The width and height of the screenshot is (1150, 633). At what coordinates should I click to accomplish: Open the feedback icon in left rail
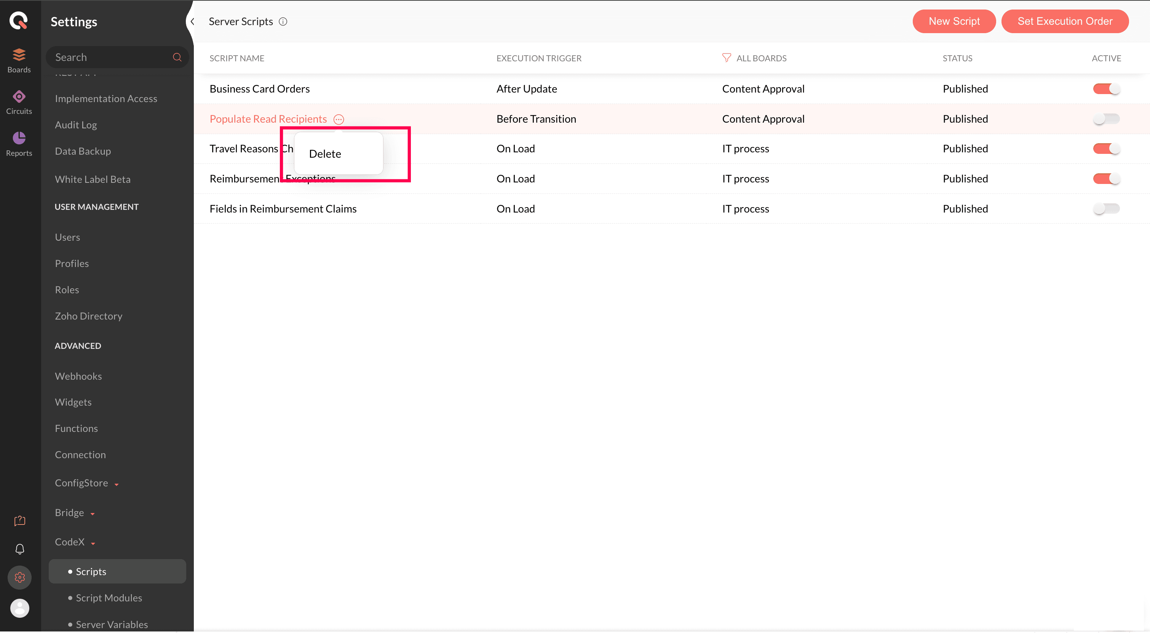pyautogui.click(x=20, y=521)
